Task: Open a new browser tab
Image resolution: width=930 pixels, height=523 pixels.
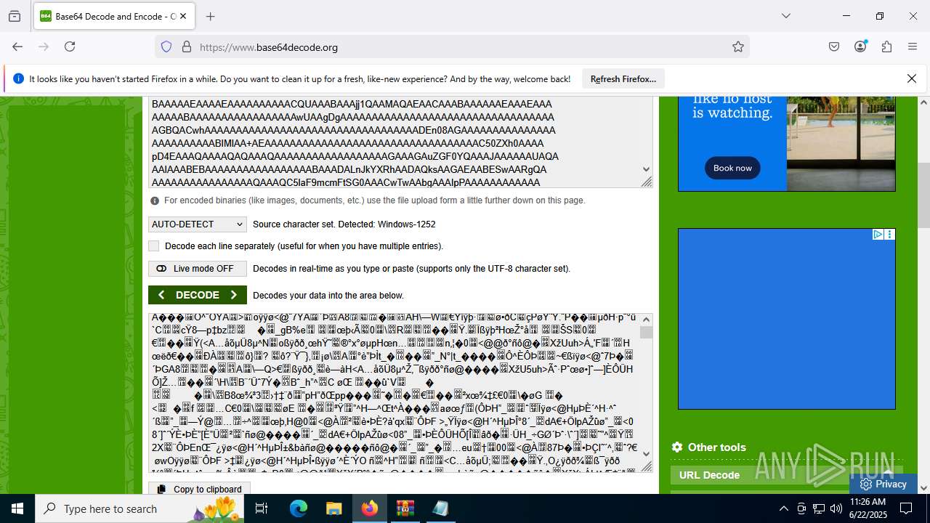Action: [x=210, y=16]
